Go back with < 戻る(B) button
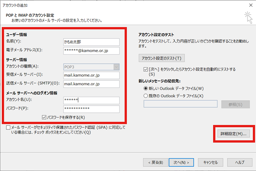 coord(156,162)
